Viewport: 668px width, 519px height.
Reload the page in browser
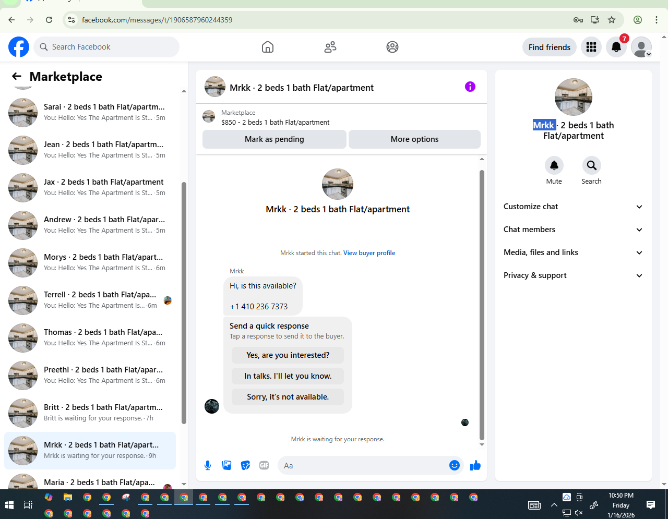click(49, 20)
